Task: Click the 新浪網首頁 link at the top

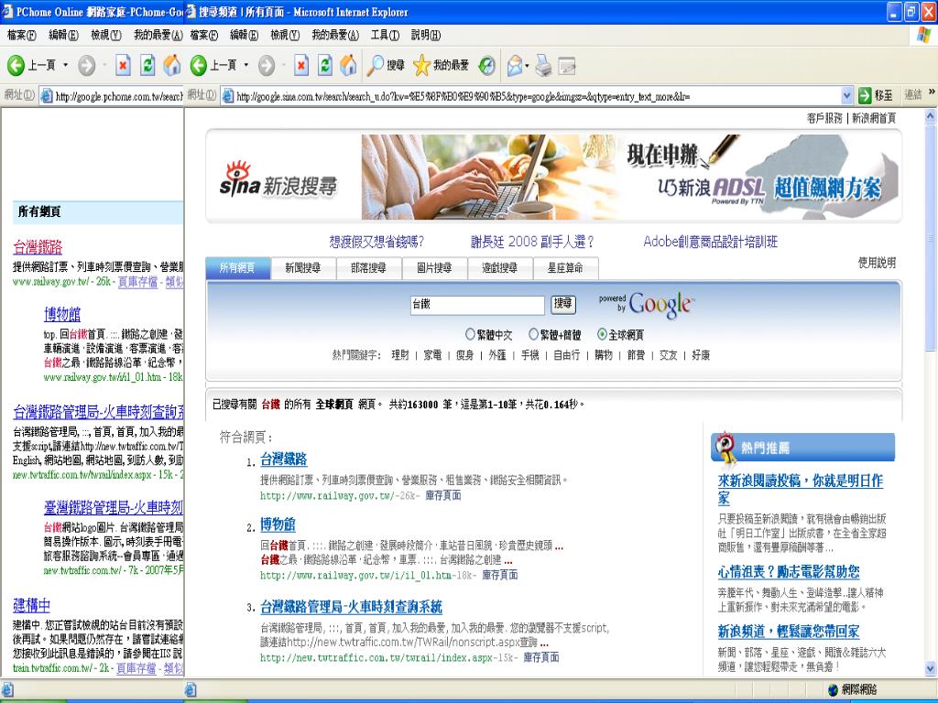Action: [x=874, y=118]
